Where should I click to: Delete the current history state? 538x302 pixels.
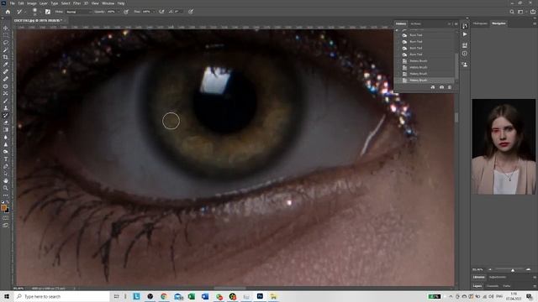click(450, 87)
